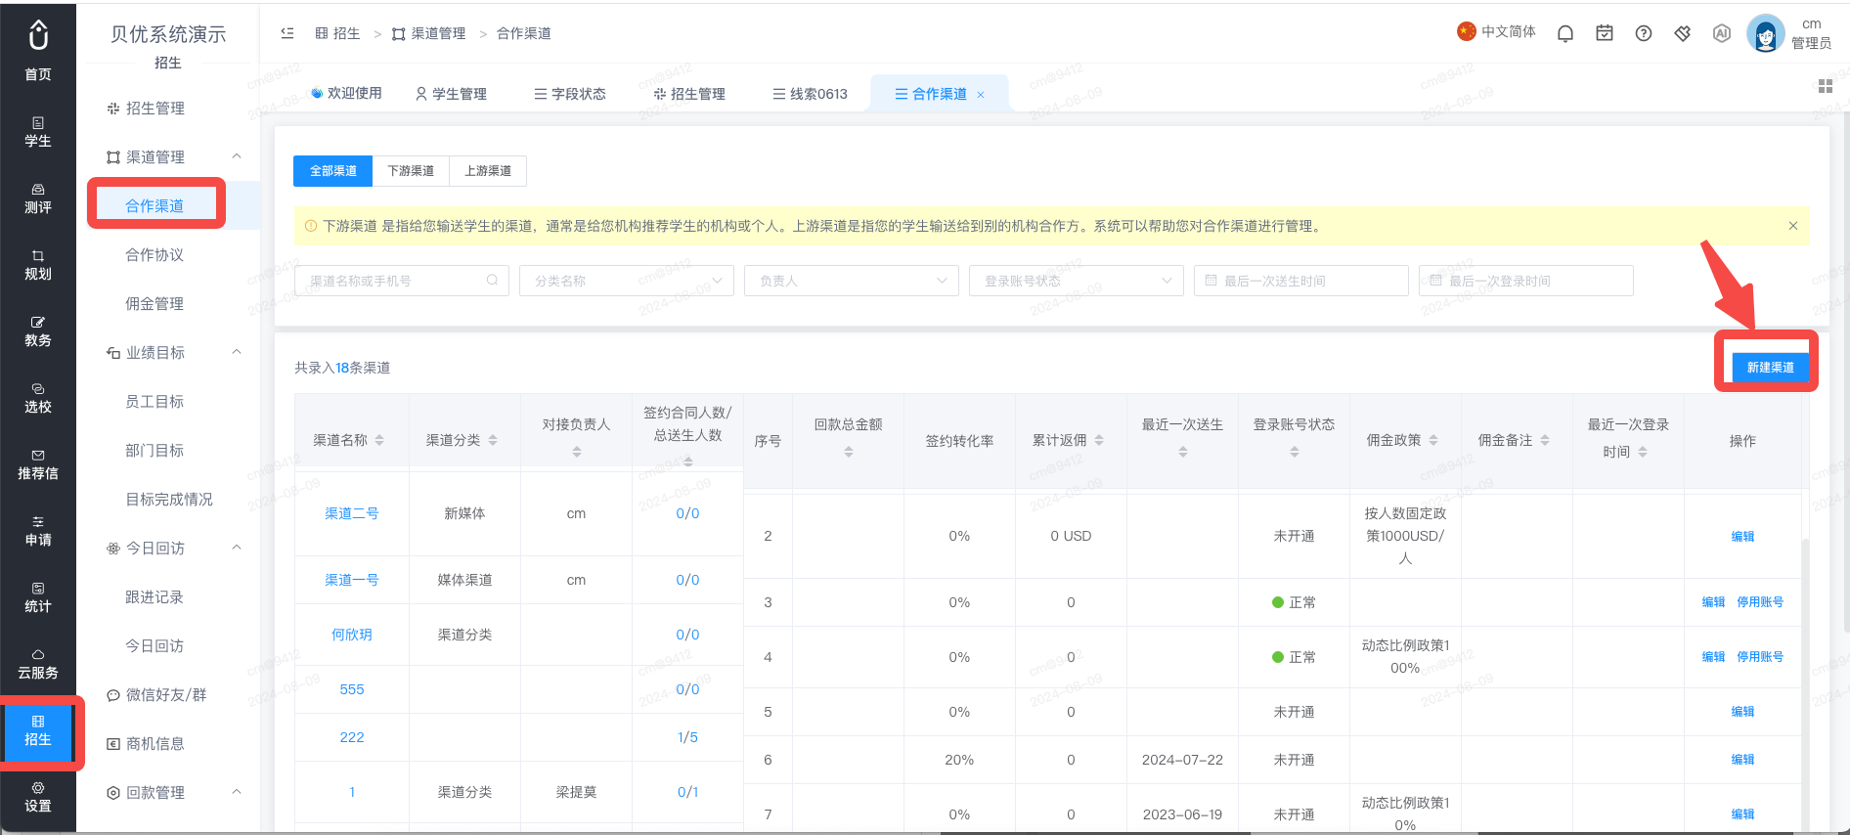This screenshot has width=1850, height=835.
Task: Open the 渠道二号 channel link
Action: 352,513
